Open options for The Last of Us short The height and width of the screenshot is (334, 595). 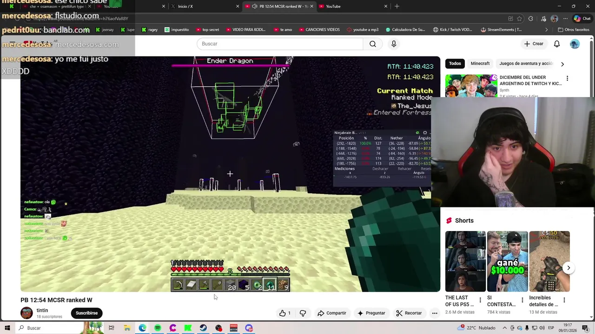tap(480, 300)
